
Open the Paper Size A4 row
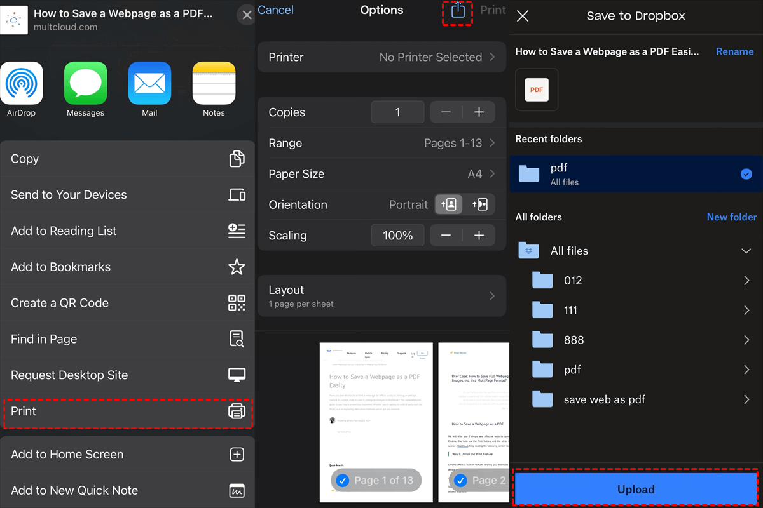381,174
